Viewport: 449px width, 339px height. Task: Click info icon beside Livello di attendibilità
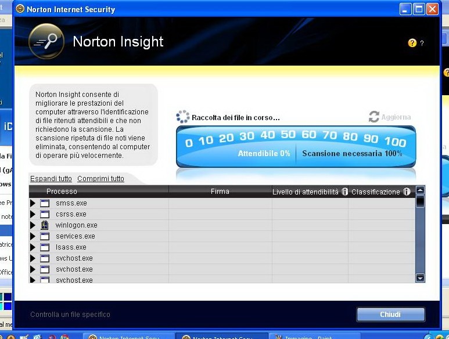click(345, 192)
